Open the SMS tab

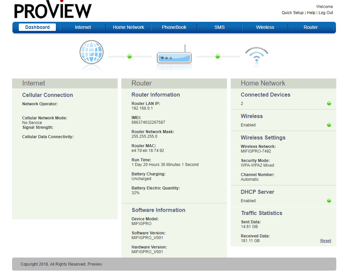[219, 27]
